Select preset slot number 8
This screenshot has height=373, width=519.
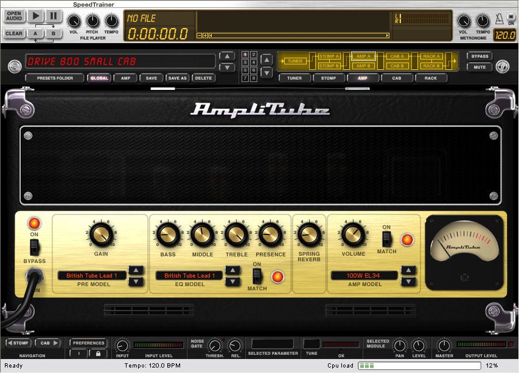[254, 78]
